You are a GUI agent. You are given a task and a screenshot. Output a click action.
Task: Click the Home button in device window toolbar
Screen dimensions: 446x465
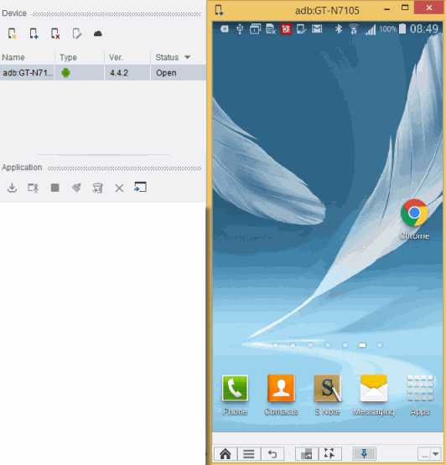(x=226, y=454)
